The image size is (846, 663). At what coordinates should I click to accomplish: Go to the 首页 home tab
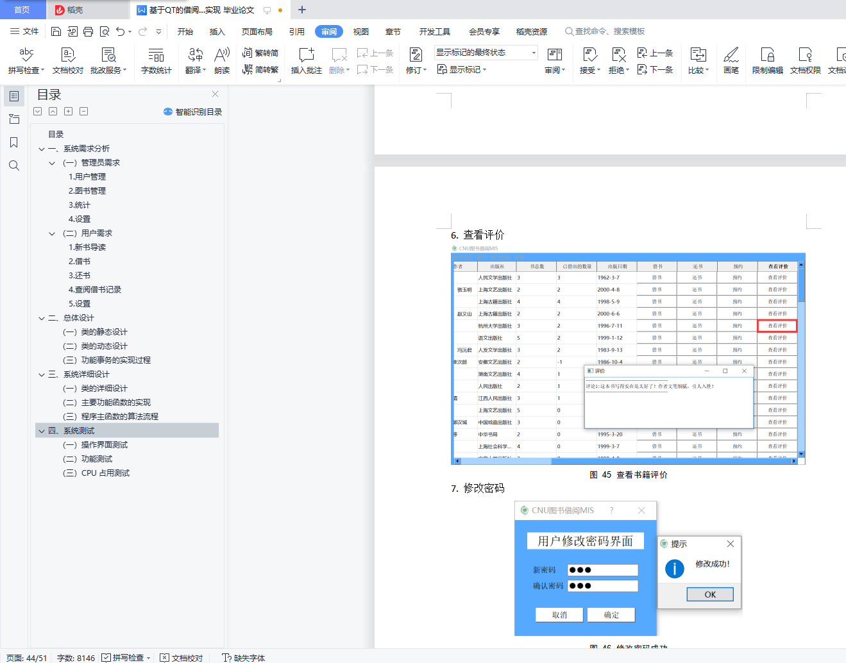(22, 10)
